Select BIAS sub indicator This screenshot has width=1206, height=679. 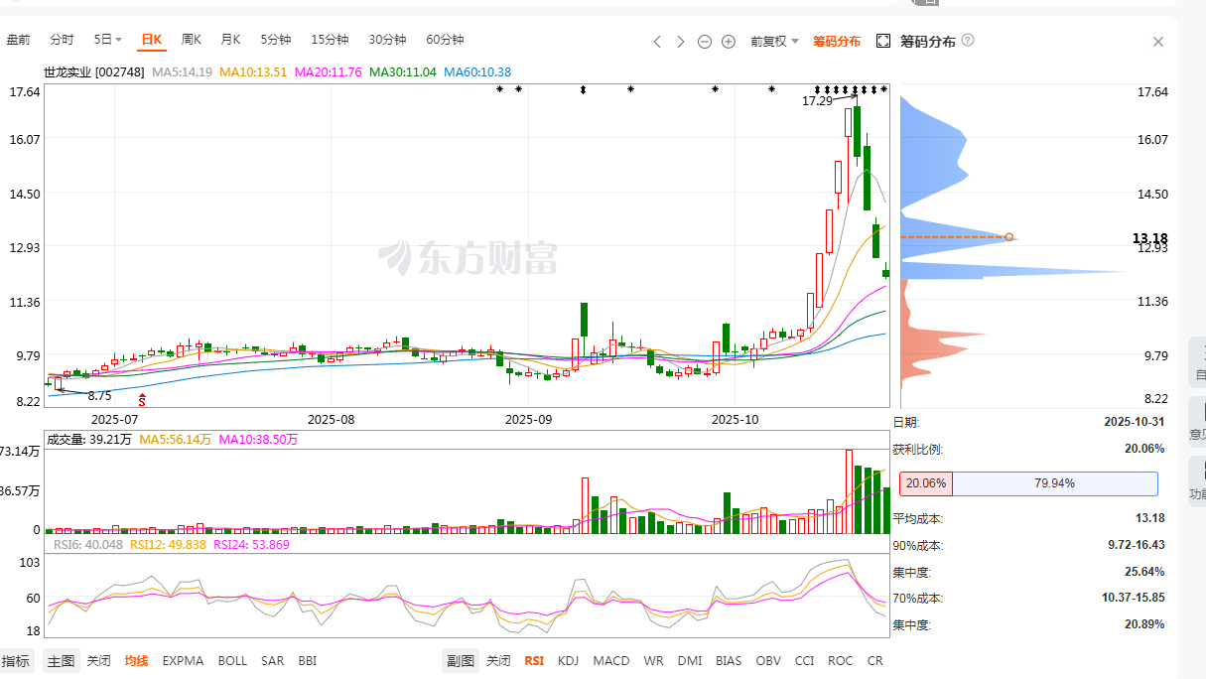coord(729,661)
